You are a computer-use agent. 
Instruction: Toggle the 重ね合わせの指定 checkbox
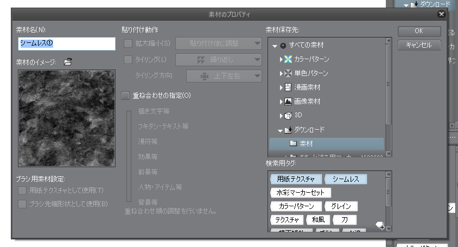126,96
